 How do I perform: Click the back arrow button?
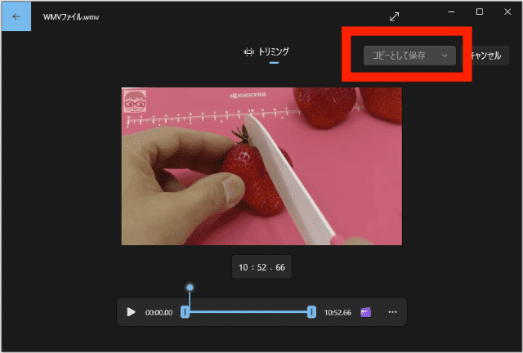click(16, 16)
